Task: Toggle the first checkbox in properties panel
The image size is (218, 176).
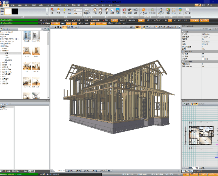Action: (183, 54)
